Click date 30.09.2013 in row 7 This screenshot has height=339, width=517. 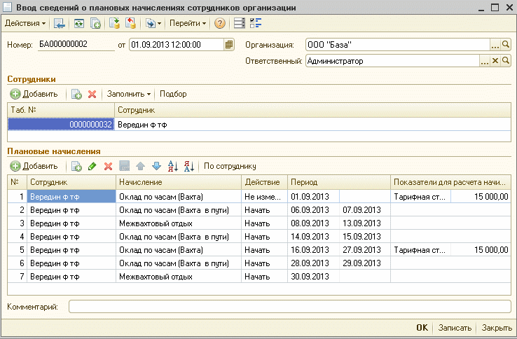313,277
